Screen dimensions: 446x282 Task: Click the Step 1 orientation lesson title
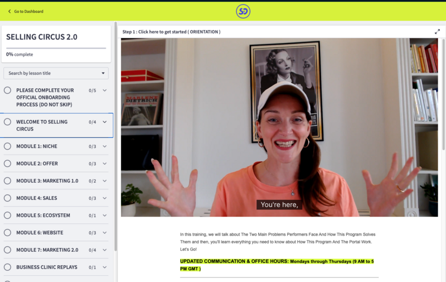pyautogui.click(x=171, y=32)
